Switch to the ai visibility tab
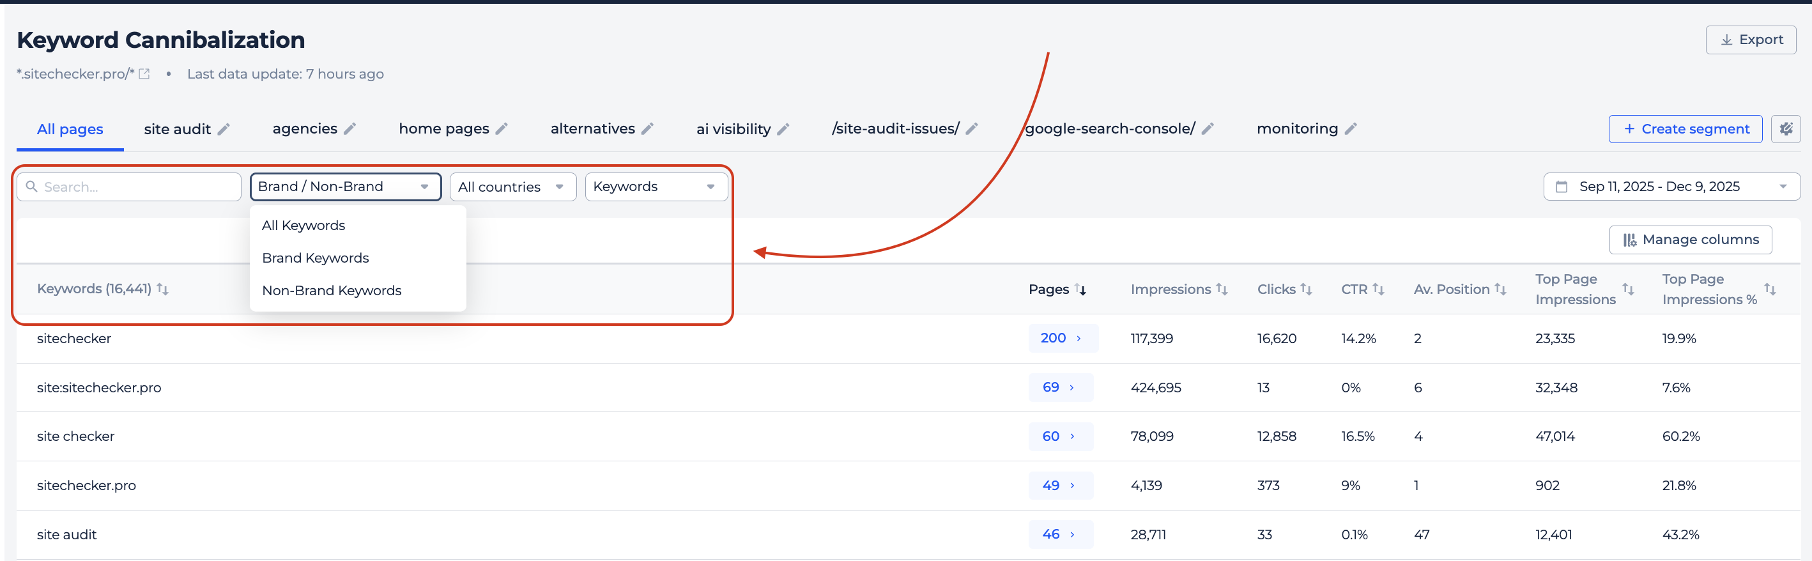Viewport: 1812px width, 561px height. click(733, 129)
